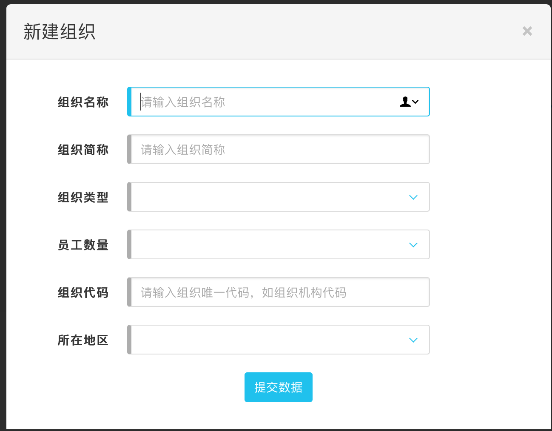552x431 pixels.
Task: Click the 所在地区 field label
Action: (83, 340)
